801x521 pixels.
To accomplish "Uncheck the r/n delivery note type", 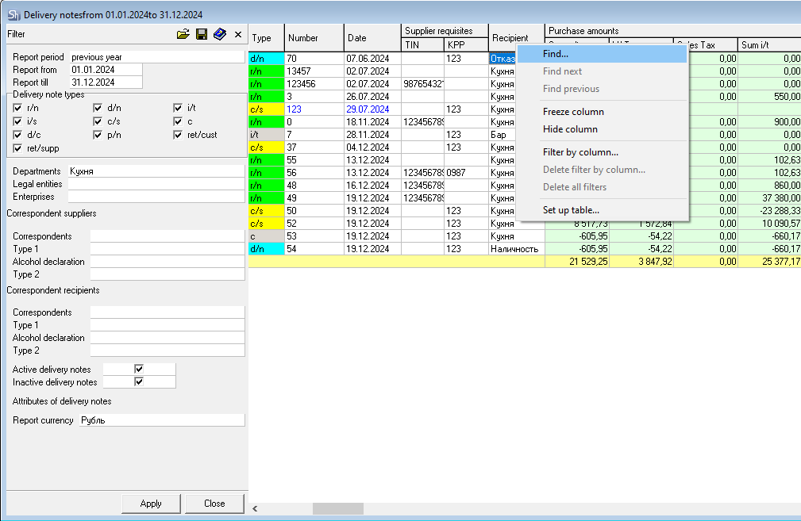I will pyautogui.click(x=17, y=109).
